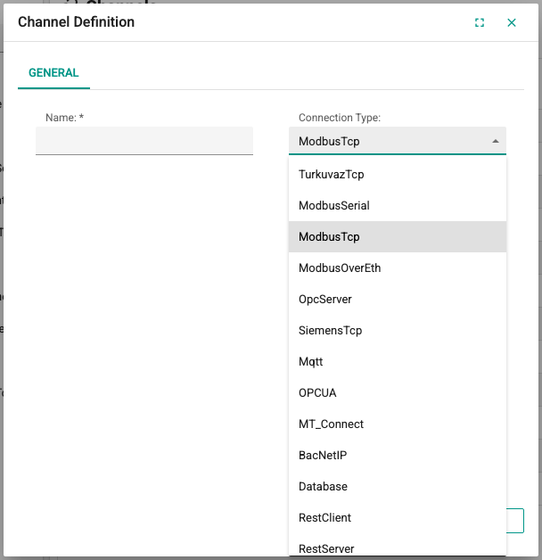Screen dimensions: 542x560
Task: Pick SiemensTcp from the list
Action: tap(398, 330)
